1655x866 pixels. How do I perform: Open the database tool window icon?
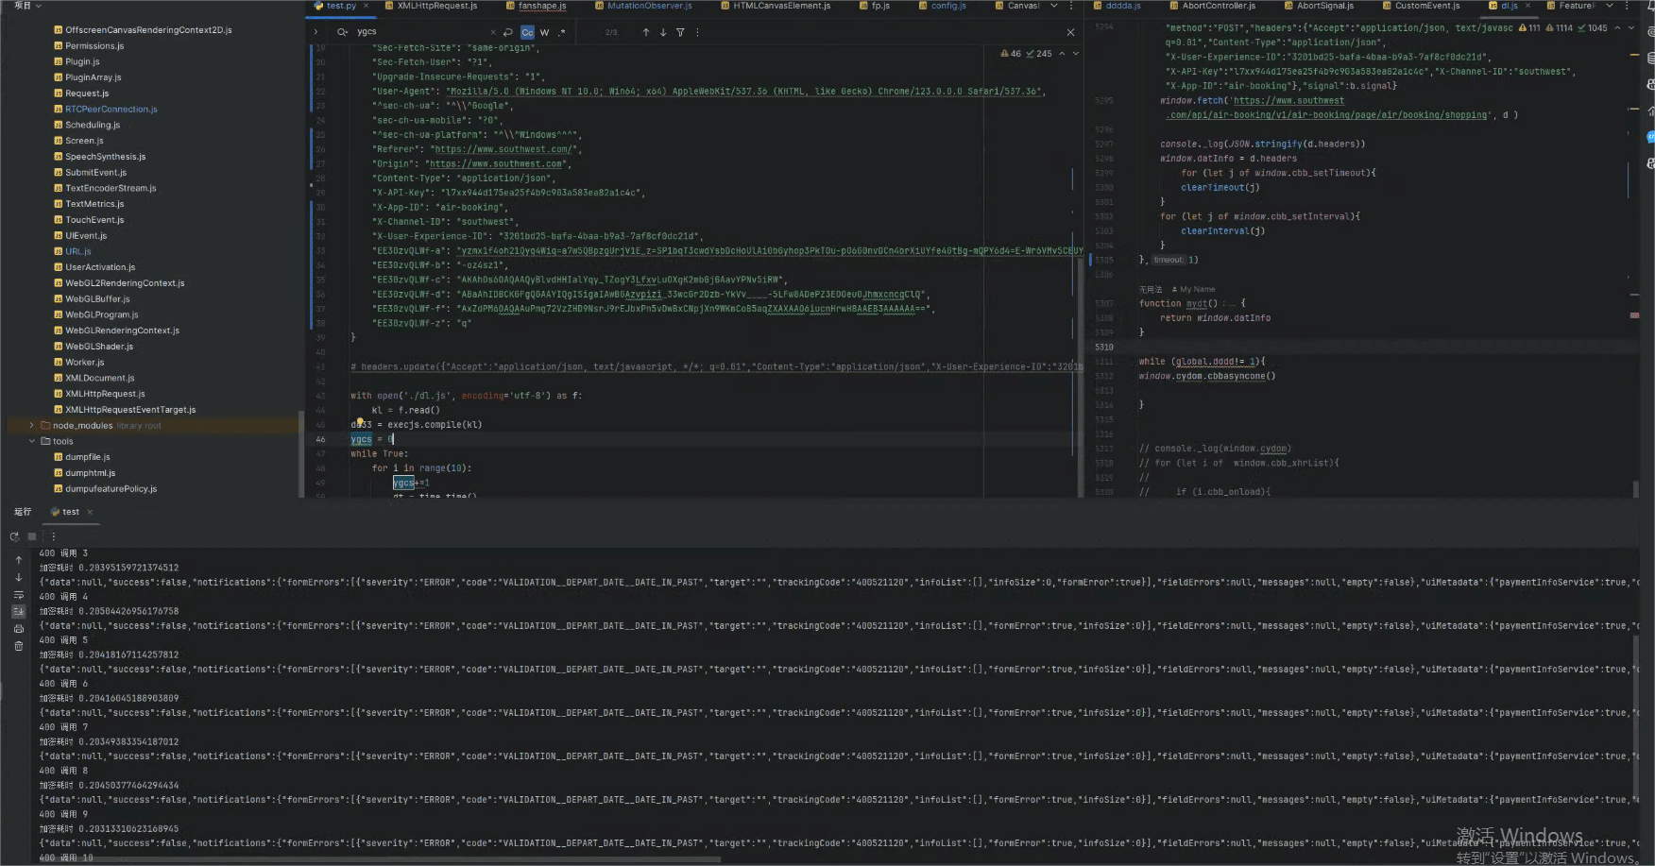[x=1649, y=58]
